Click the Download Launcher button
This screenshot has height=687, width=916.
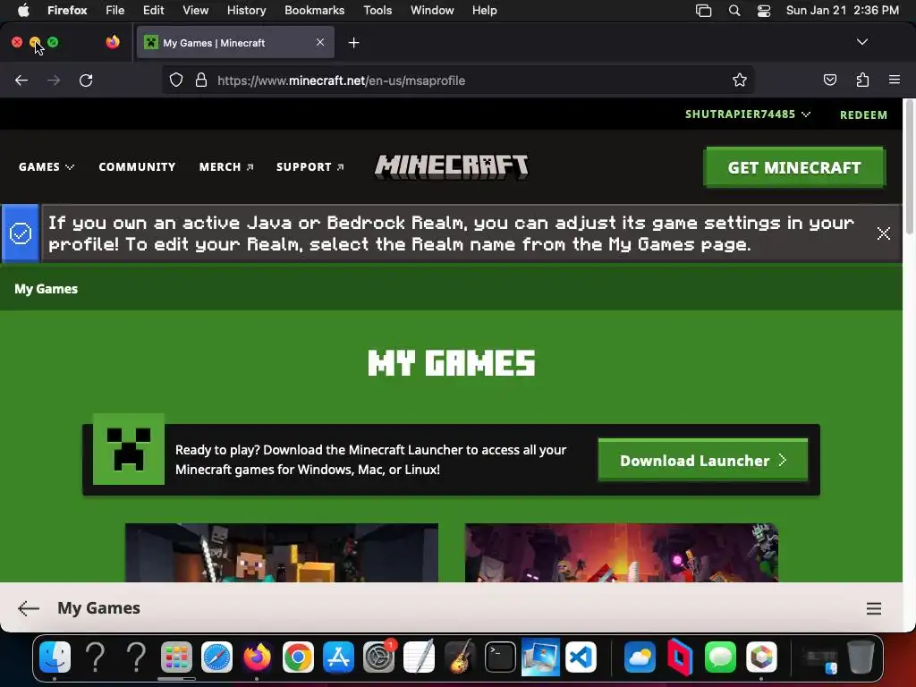click(703, 461)
